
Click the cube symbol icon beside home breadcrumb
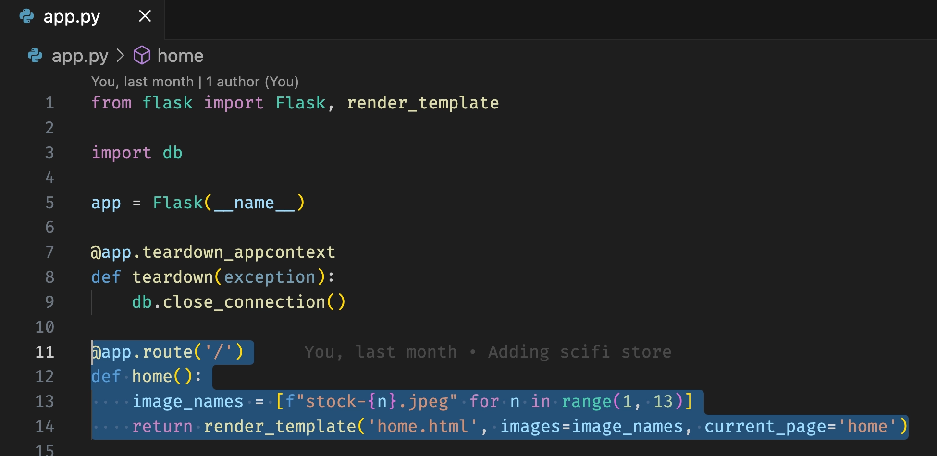coord(142,56)
